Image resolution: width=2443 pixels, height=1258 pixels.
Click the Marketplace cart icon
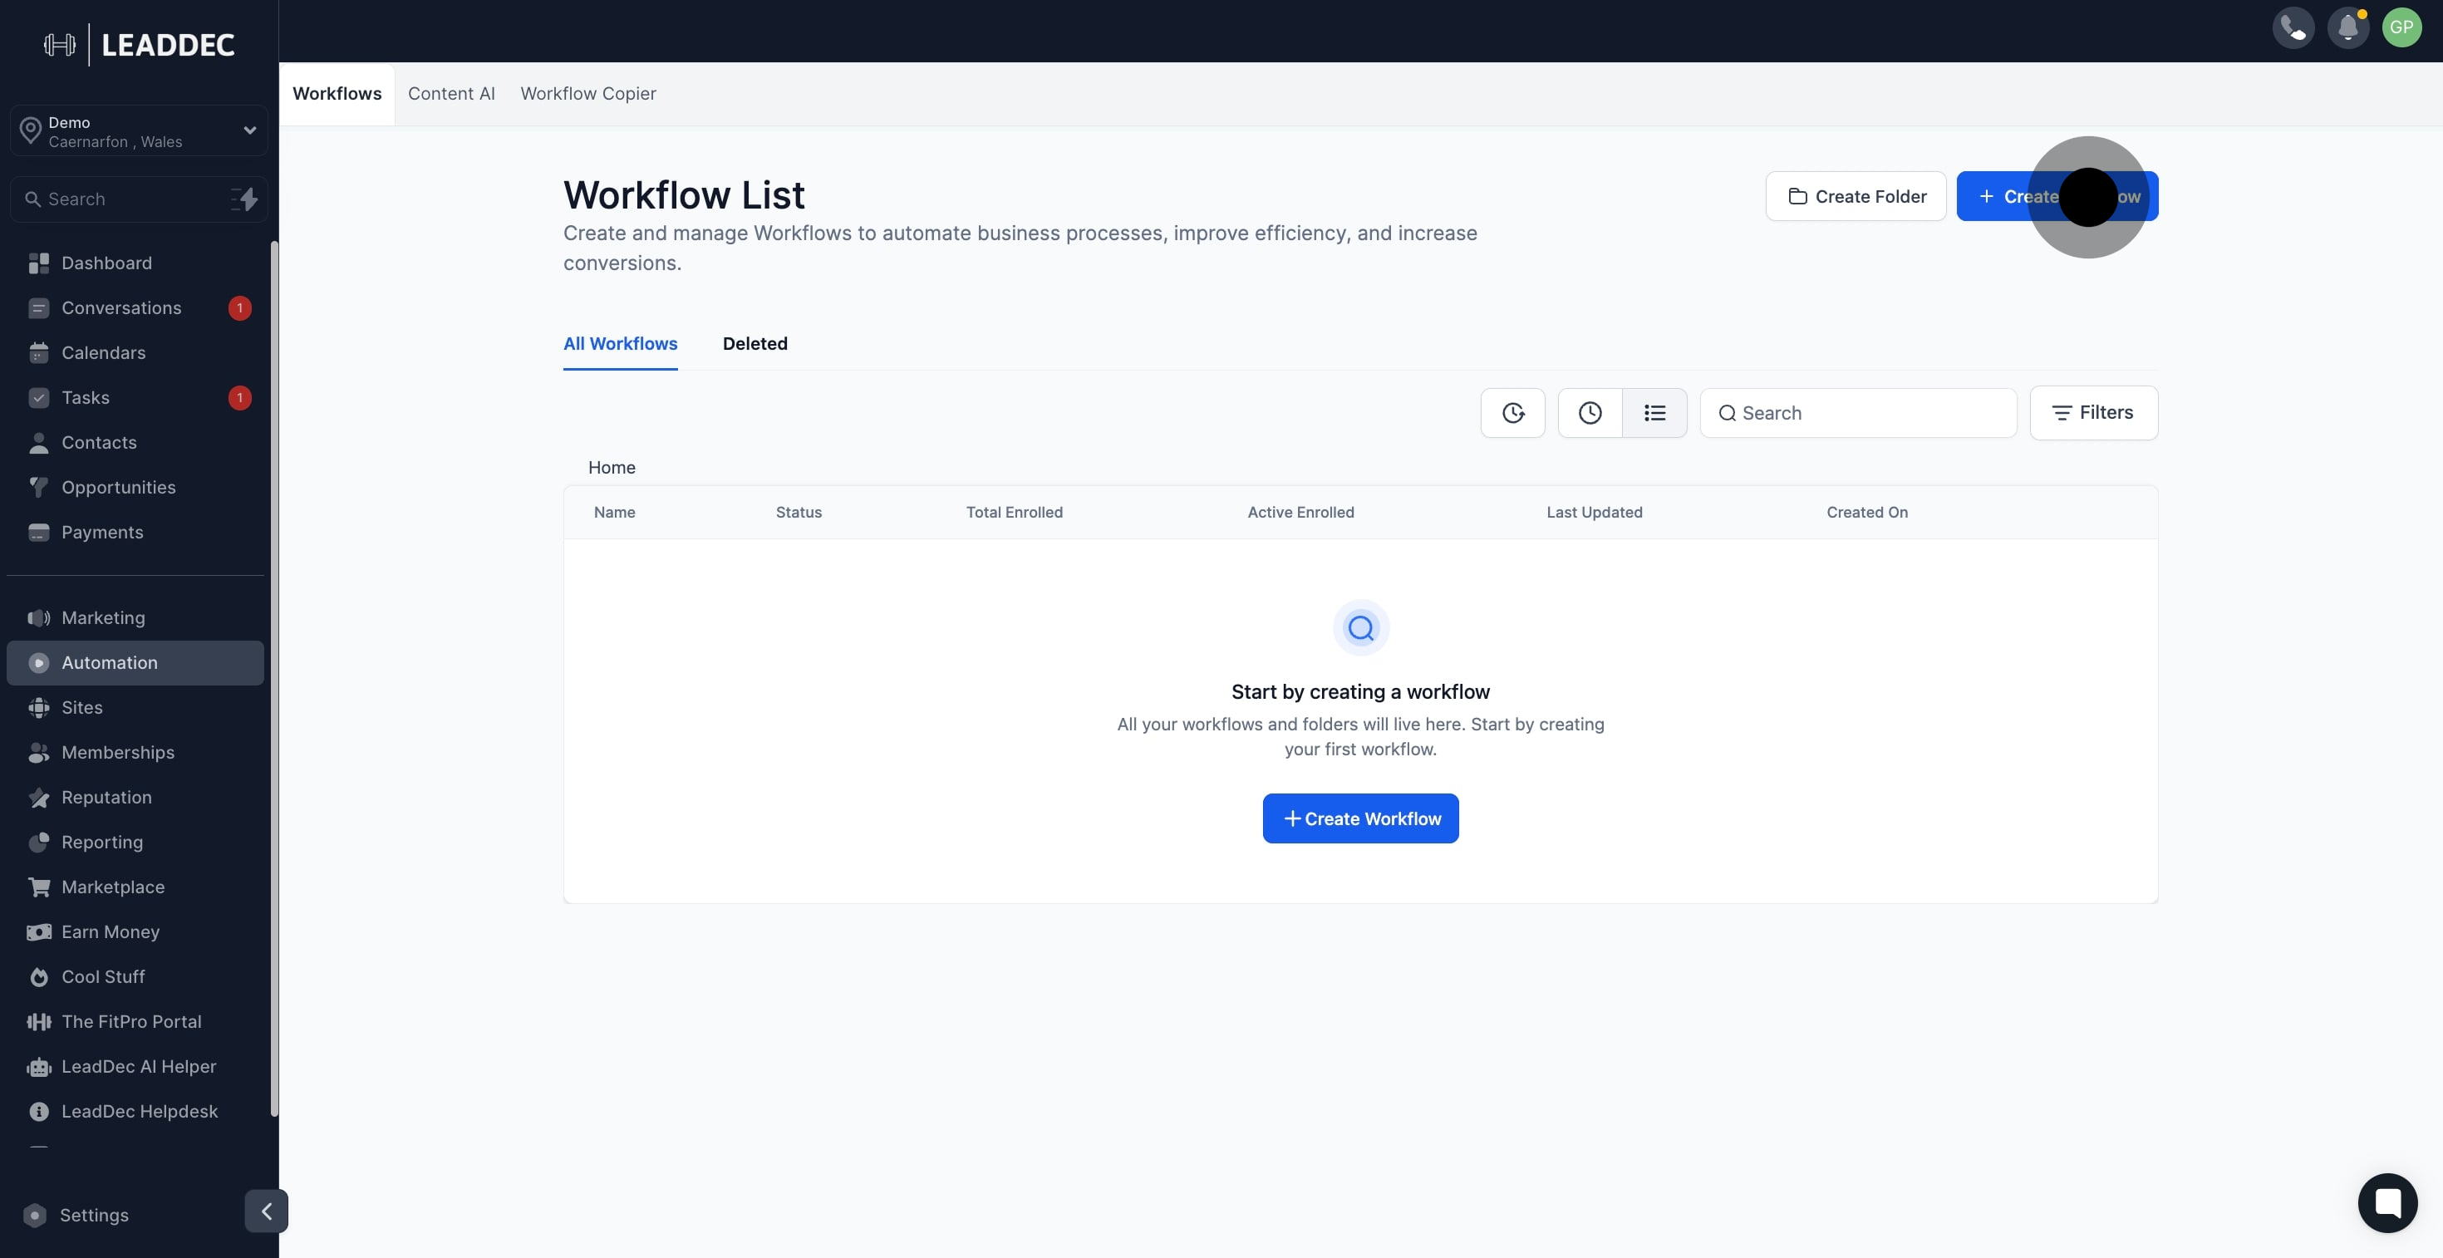click(39, 887)
